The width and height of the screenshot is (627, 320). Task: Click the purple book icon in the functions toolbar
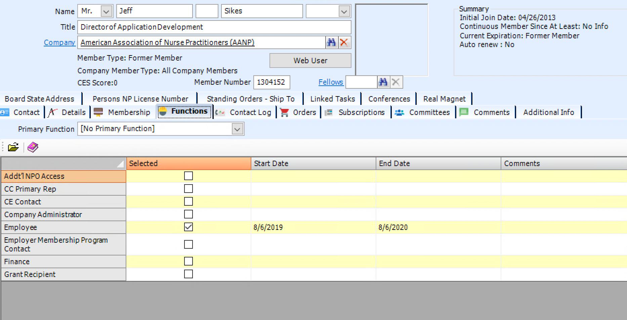32,147
